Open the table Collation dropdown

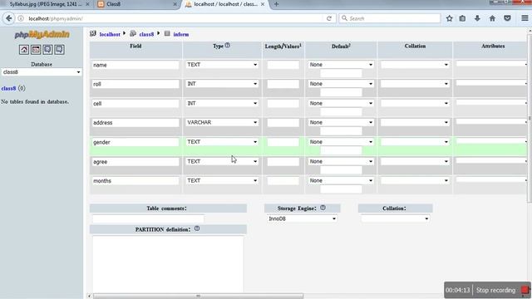pyautogui.click(x=396, y=218)
